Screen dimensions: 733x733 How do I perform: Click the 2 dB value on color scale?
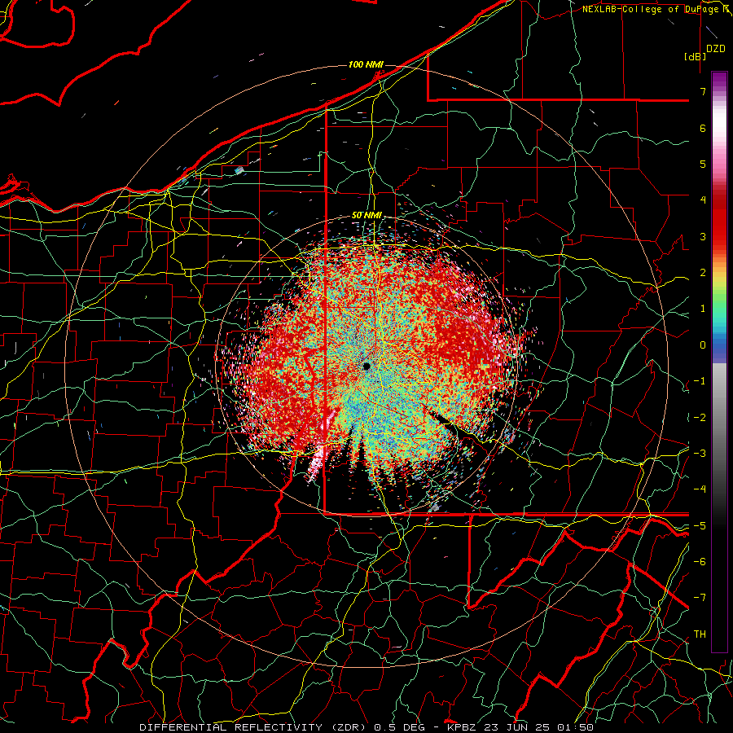[x=703, y=273]
